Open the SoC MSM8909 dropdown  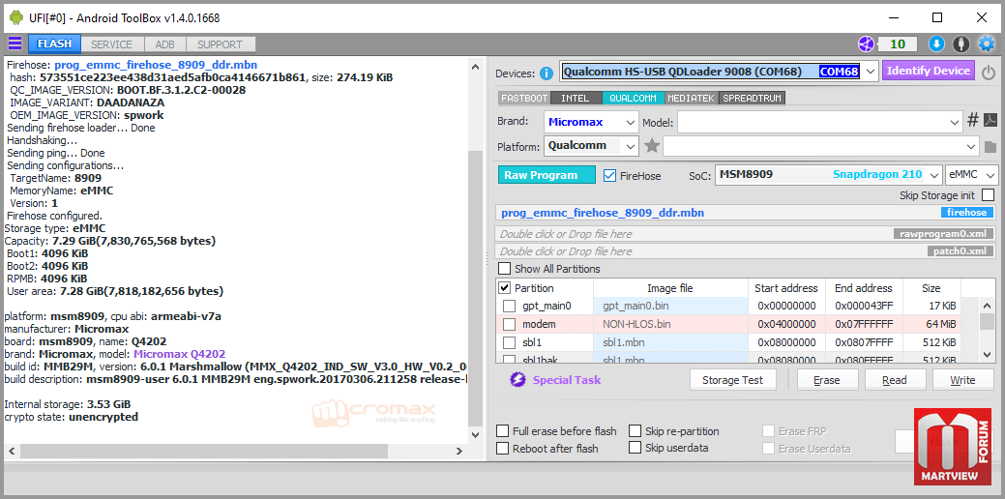coord(934,174)
